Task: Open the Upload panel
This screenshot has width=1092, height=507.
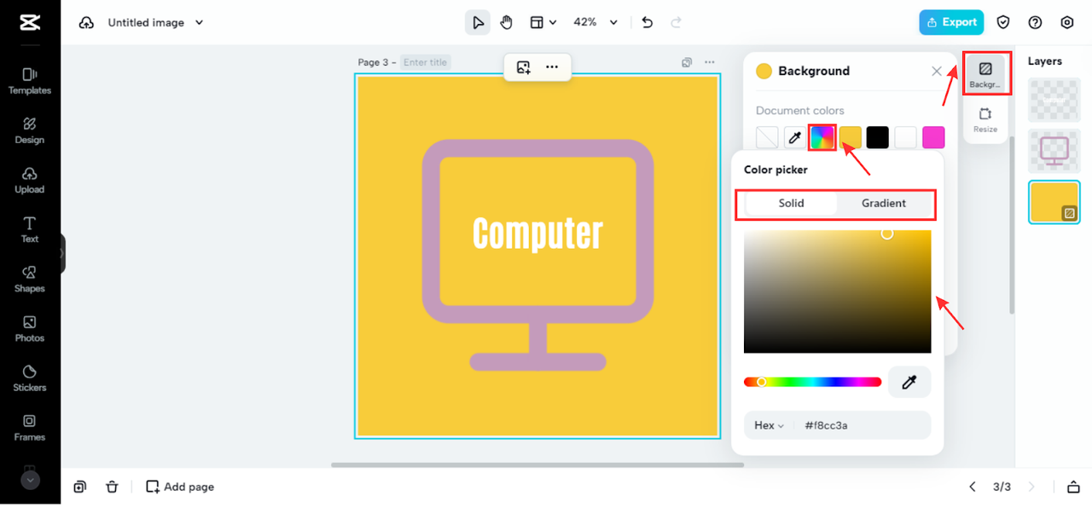Action: pyautogui.click(x=30, y=180)
